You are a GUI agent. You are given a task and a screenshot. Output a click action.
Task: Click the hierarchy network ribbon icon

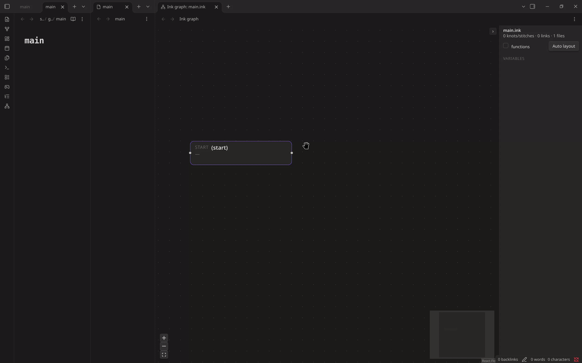pos(7,106)
